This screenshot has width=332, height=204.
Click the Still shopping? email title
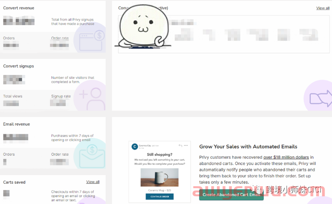pos(160,155)
